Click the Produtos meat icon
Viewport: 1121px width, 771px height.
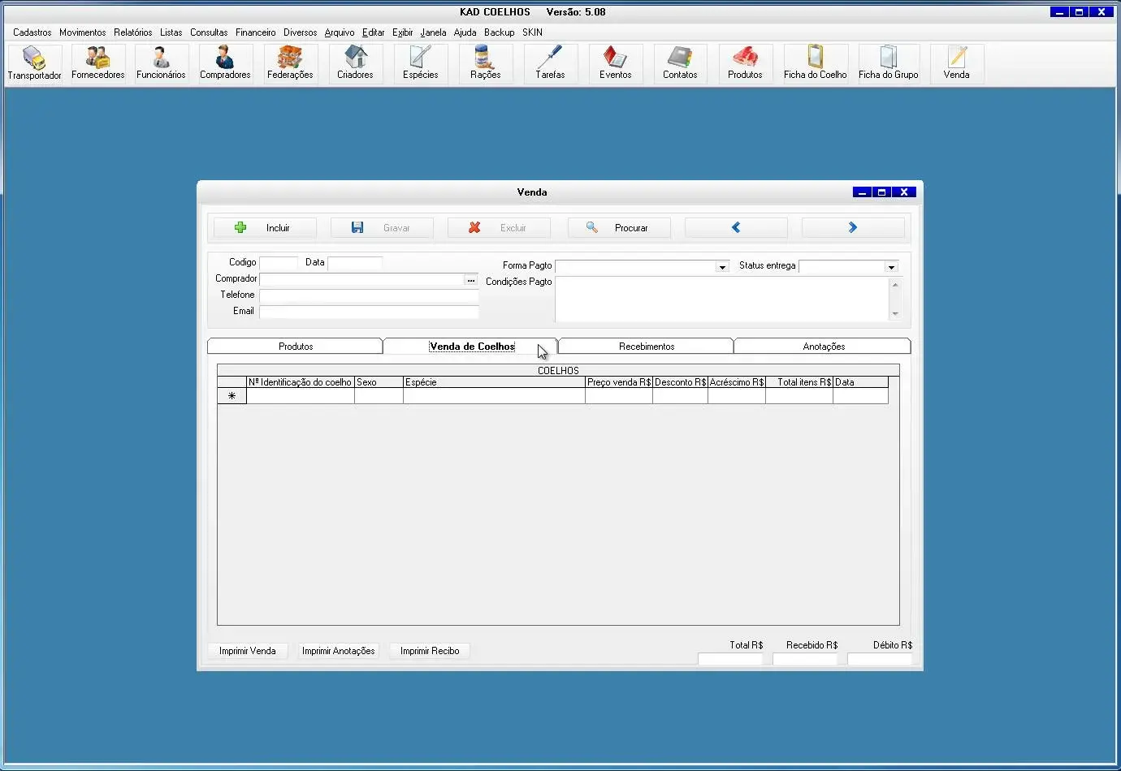745,63
